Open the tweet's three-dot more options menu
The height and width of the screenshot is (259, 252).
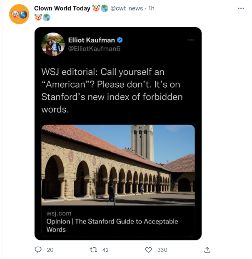[x=241, y=8]
